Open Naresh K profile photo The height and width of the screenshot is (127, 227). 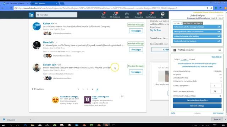click(x=37, y=45)
